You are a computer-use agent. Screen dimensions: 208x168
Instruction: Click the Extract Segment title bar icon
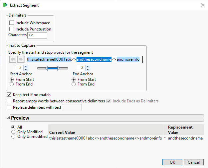(5, 5)
